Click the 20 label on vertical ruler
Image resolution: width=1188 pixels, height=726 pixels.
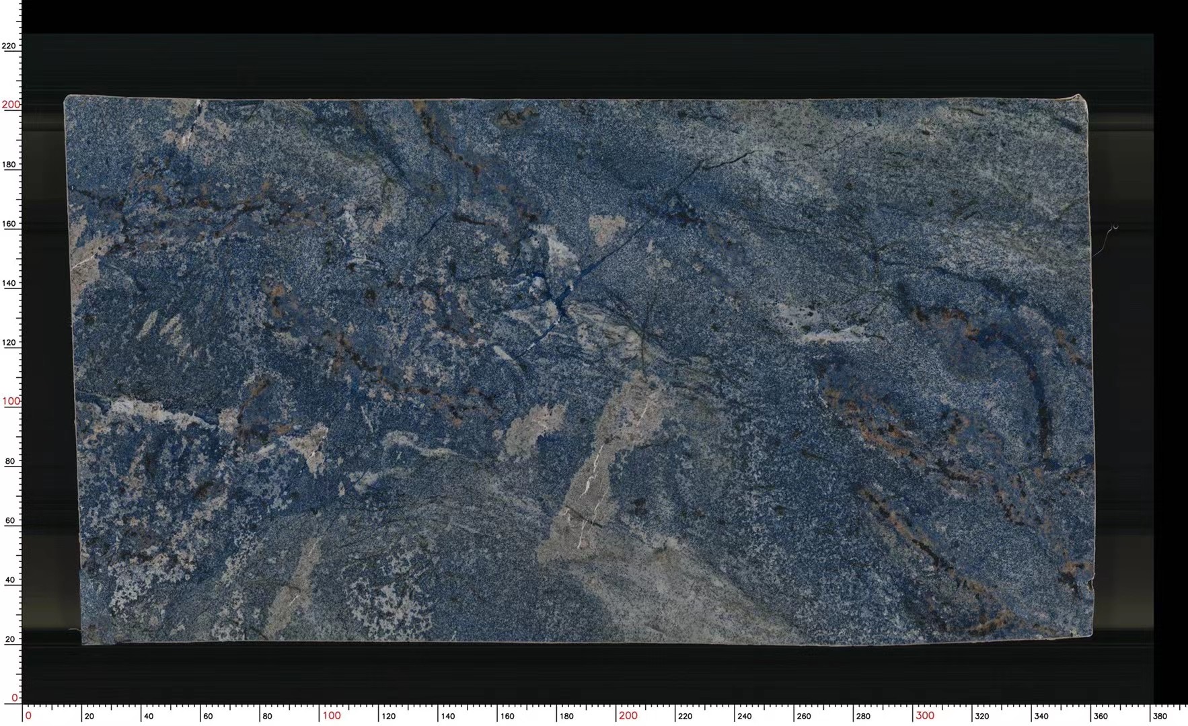click(9, 639)
